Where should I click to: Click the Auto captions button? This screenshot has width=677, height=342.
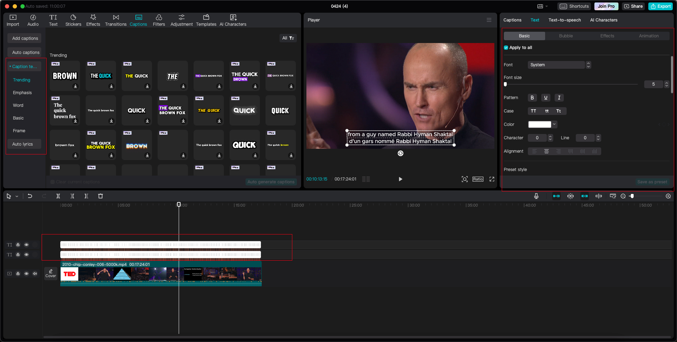[25, 53]
